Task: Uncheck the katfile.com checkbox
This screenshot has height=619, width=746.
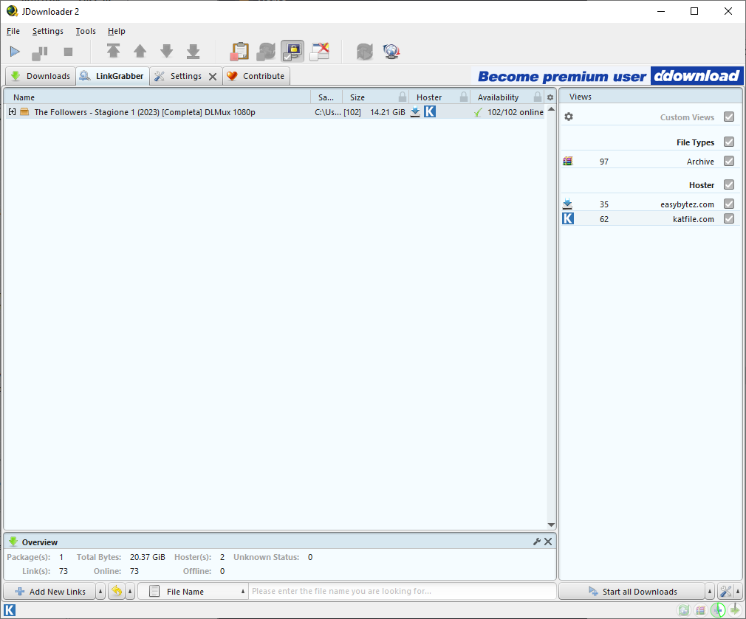Action: point(729,218)
